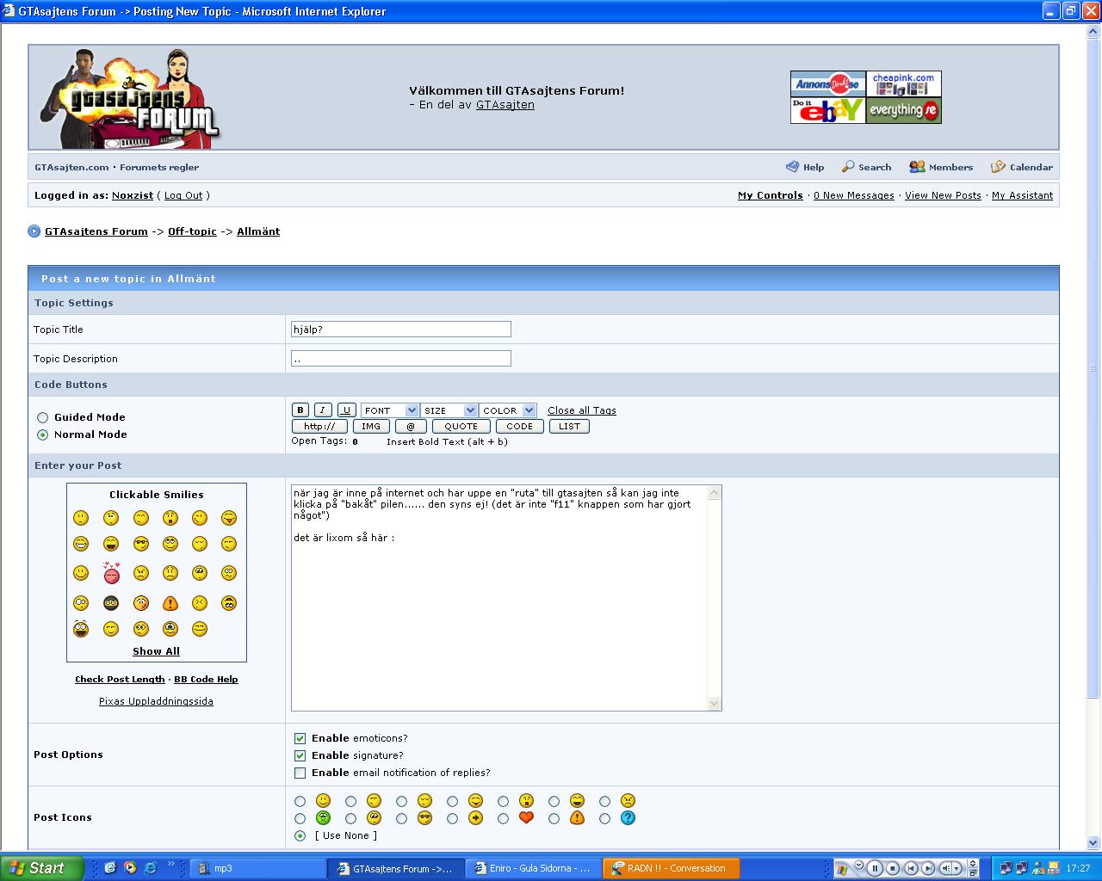Viewport: 1102px width, 881px height.
Task: Toggle Enable signature checkbox
Action: [300, 755]
